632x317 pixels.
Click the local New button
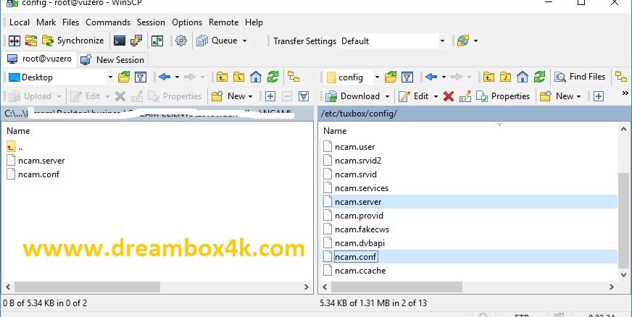[x=228, y=96]
